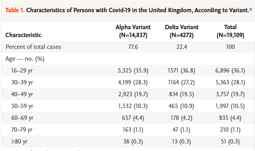
Task: Click the Delta value 1164 (27.2)
Action: click(x=181, y=82)
